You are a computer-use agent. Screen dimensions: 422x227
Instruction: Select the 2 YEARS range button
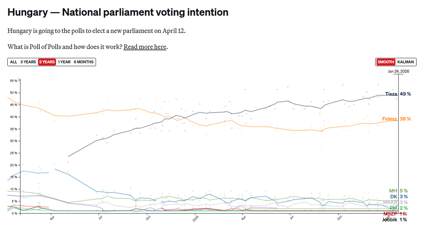point(47,62)
